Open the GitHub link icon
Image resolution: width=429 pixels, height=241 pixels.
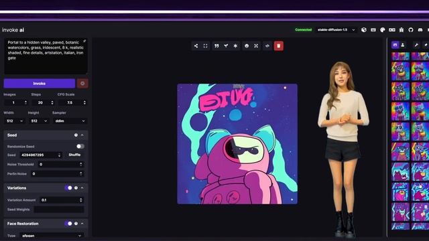pos(411,29)
